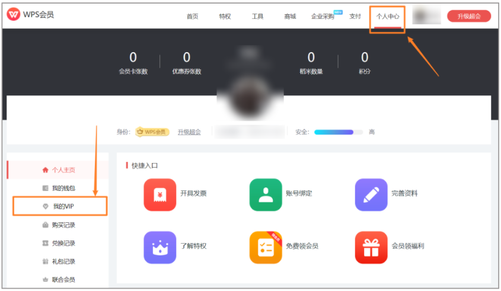Open 我的钱包 in the sidebar
This screenshot has width=501, height=291.
point(63,188)
